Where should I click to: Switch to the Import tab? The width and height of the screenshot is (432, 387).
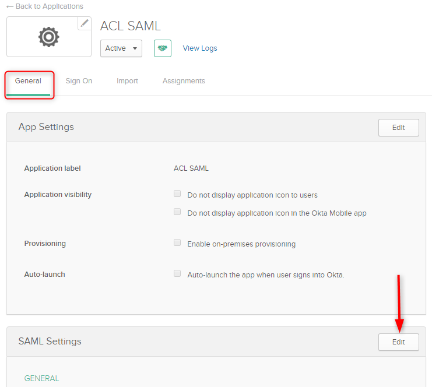(127, 81)
